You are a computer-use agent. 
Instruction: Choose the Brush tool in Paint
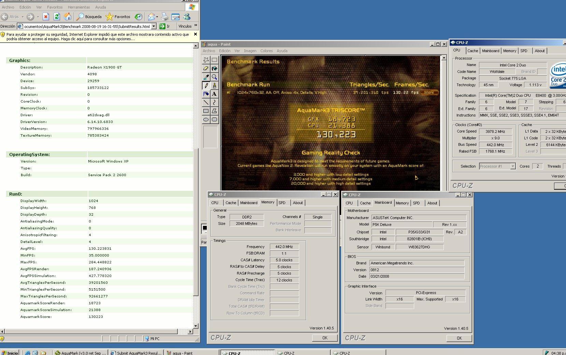click(x=214, y=85)
